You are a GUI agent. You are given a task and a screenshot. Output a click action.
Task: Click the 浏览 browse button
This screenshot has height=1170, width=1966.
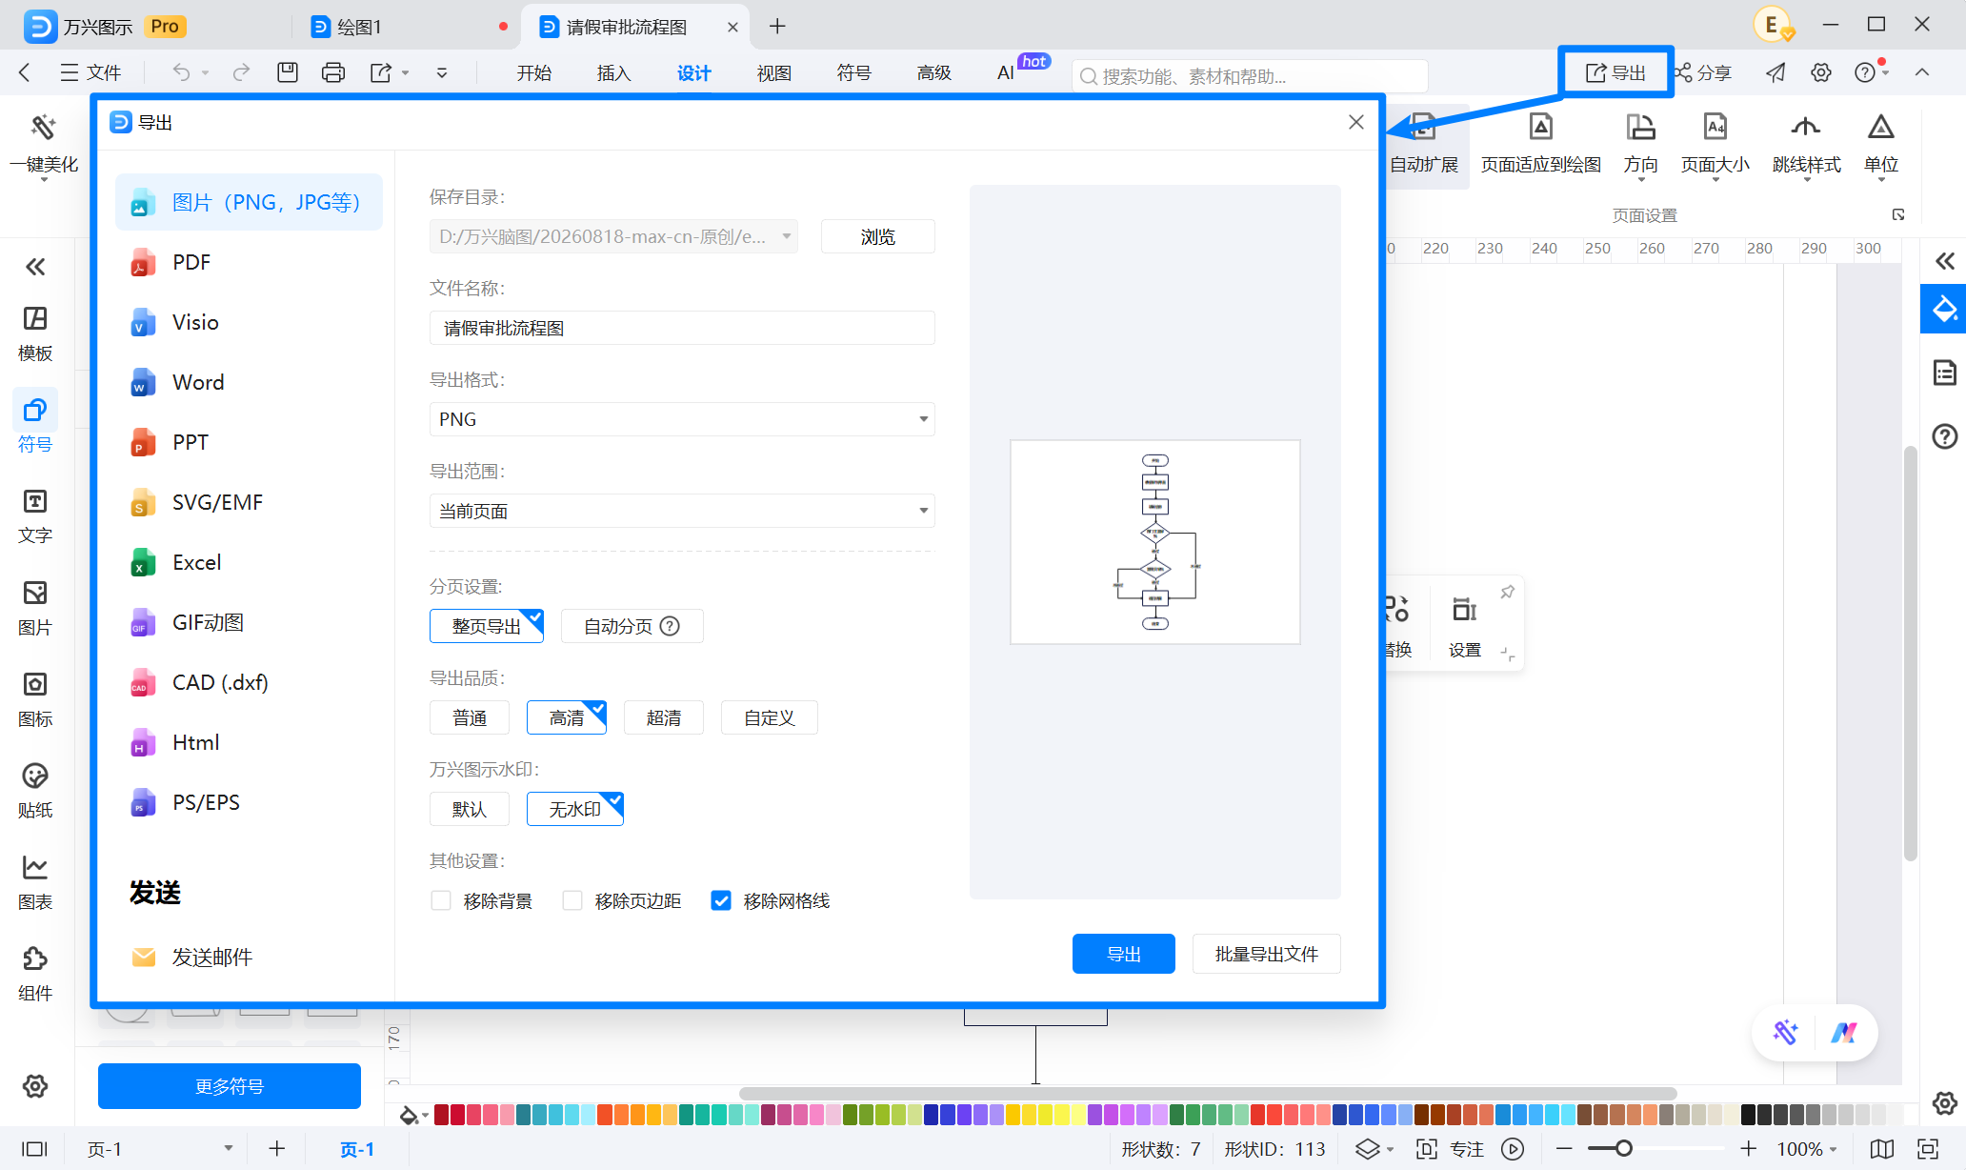click(878, 236)
